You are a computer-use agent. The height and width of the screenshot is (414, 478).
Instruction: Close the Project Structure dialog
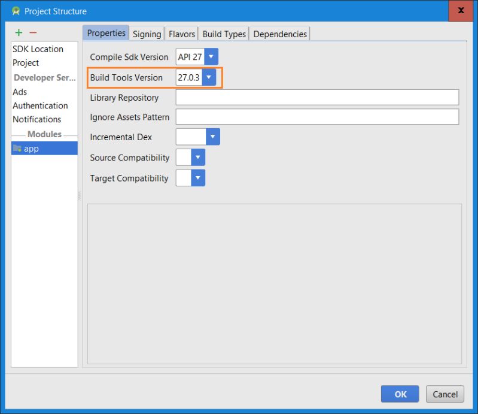pyautogui.click(x=461, y=11)
